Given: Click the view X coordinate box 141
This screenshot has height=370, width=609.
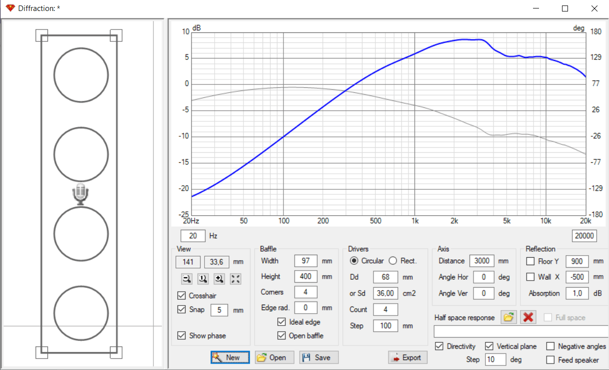Looking at the screenshot, I should 188,262.
